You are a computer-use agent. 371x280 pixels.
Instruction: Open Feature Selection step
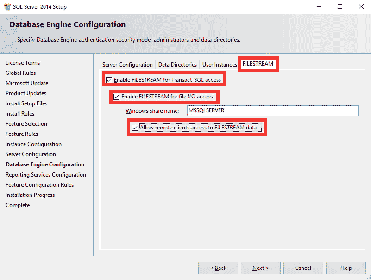[26, 123]
